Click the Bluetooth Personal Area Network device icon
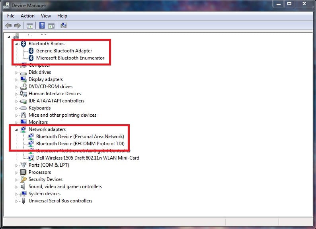316x229 pixels. coord(31,137)
